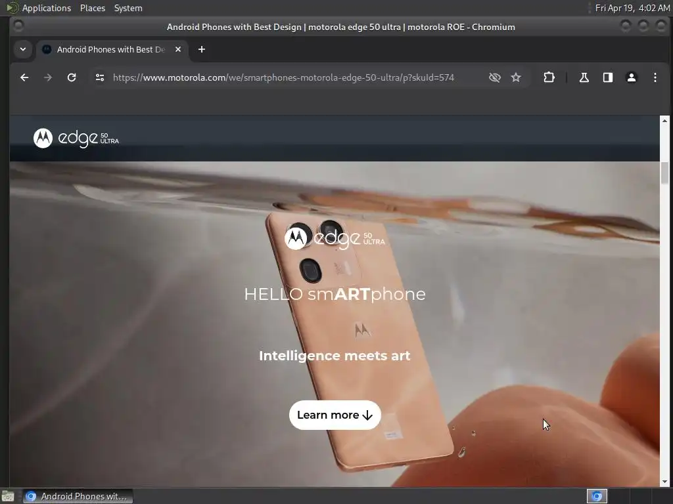Click the Learn more button

pos(335,415)
